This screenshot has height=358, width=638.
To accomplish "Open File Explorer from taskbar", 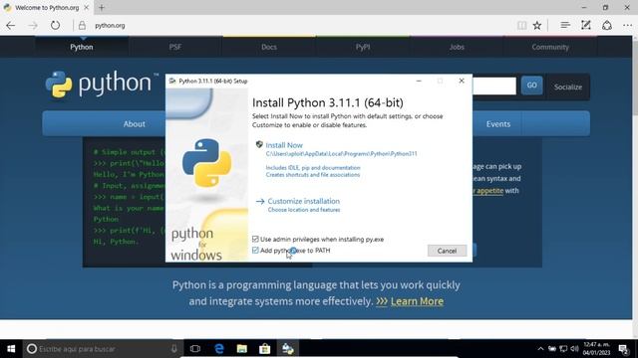I will (241, 349).
